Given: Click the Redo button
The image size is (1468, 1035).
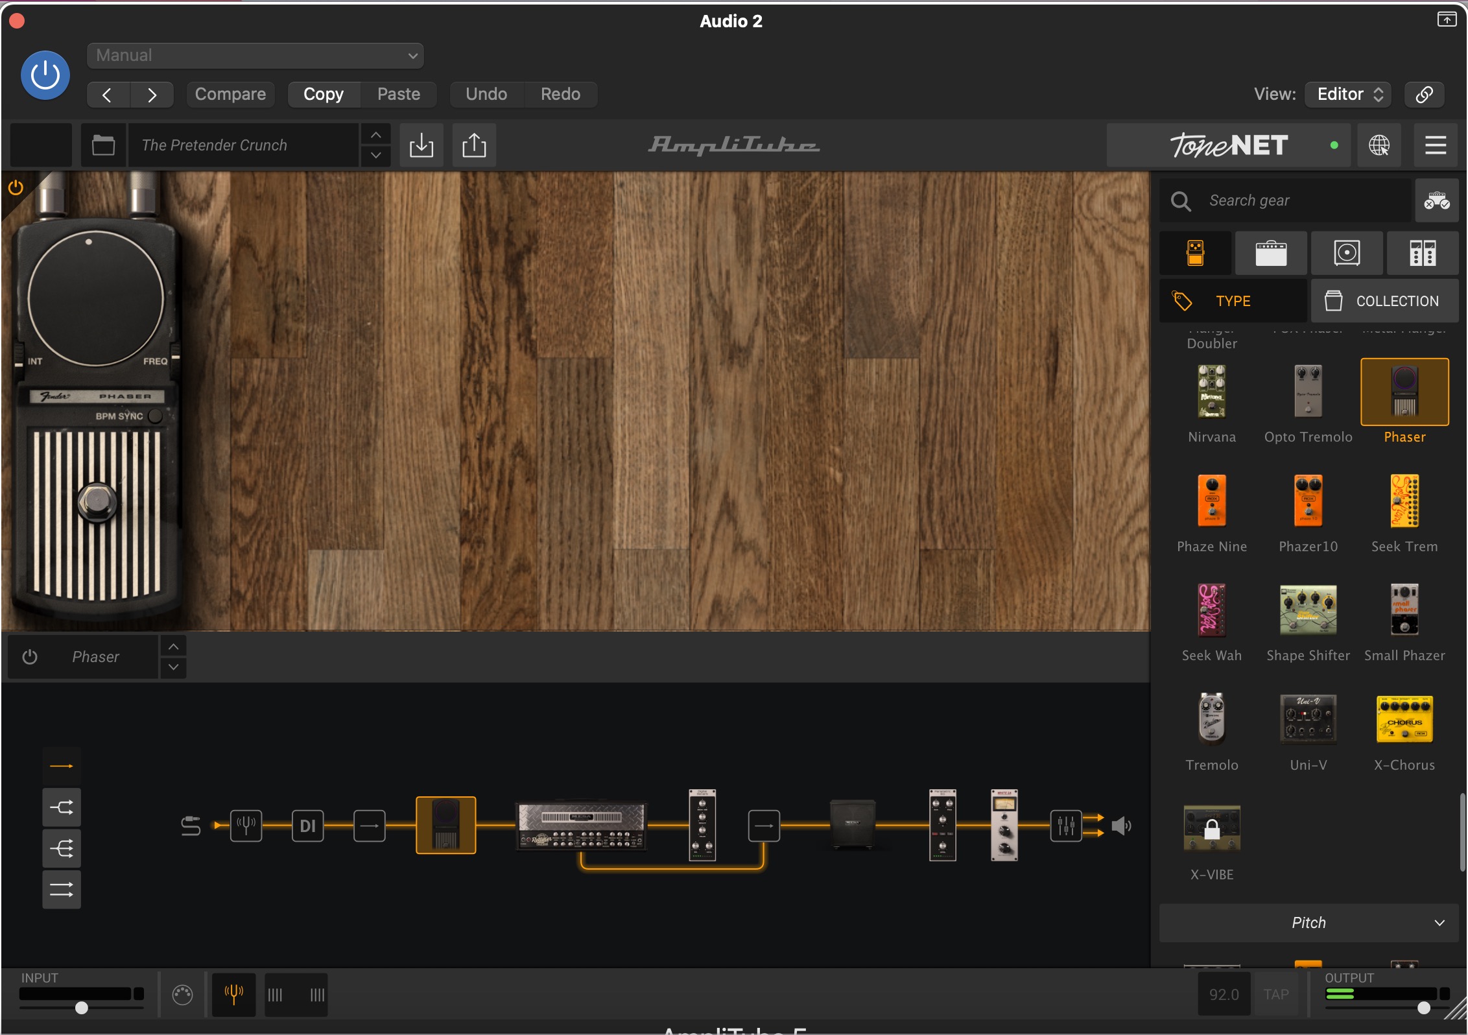Looking at the screenshot, I should point(560,95).
